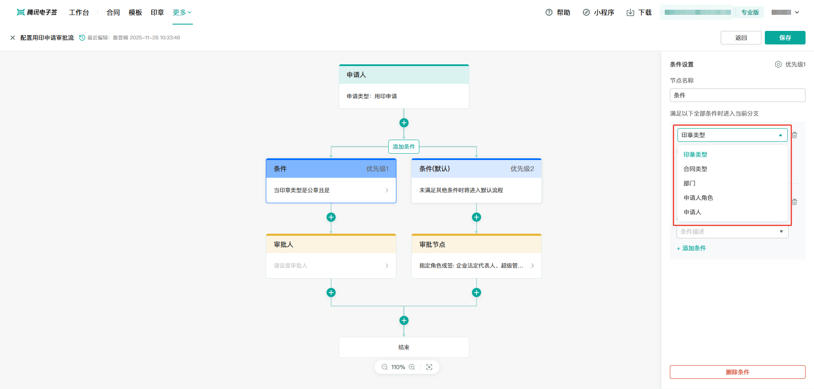Click the plus icon above the 结束 node
This screenshot has width=814, height=389.
point(404,320)
